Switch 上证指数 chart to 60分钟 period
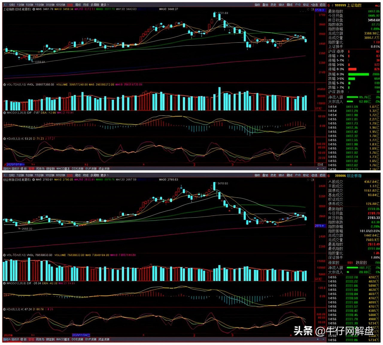Image resolution: width=383 pixels, height=345 pixels. coord(61,5)
